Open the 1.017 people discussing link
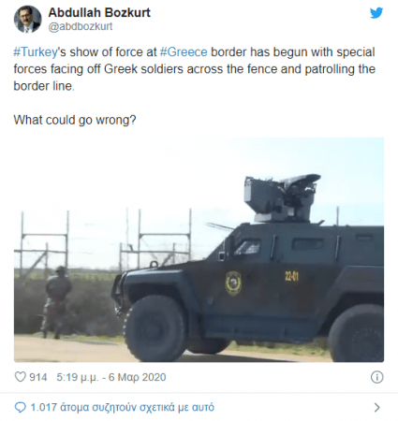 tap(123, 407)
